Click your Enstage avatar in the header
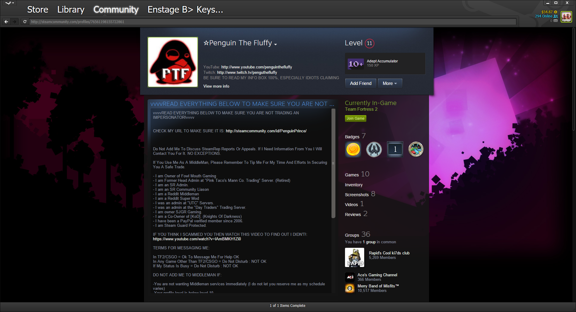 click(x=566, y=17)
